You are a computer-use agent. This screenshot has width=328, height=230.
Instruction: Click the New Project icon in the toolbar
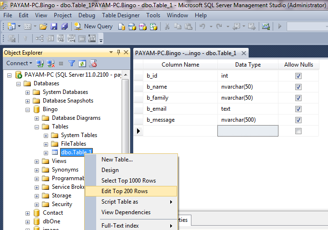pyautogui.click(x=12, y=26)
